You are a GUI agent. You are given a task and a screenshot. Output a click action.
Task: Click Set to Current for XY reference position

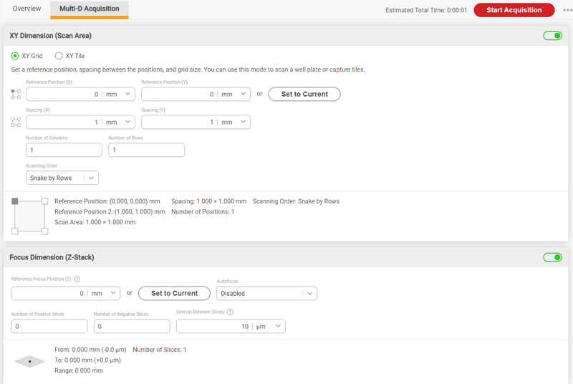pyautogui.click(x=304, y=95)
